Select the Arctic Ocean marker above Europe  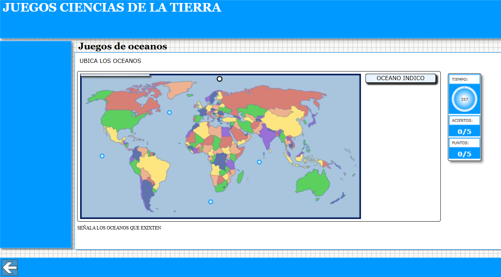(219, 79)
